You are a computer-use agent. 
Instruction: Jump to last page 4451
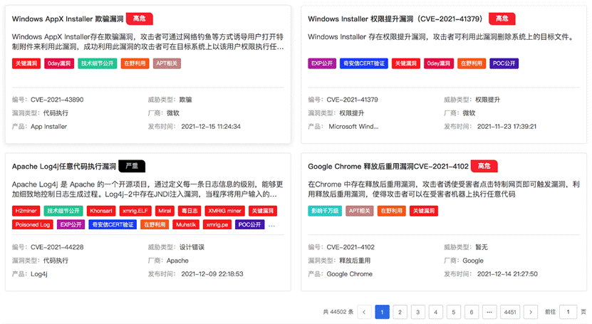(x=509, y=312)
